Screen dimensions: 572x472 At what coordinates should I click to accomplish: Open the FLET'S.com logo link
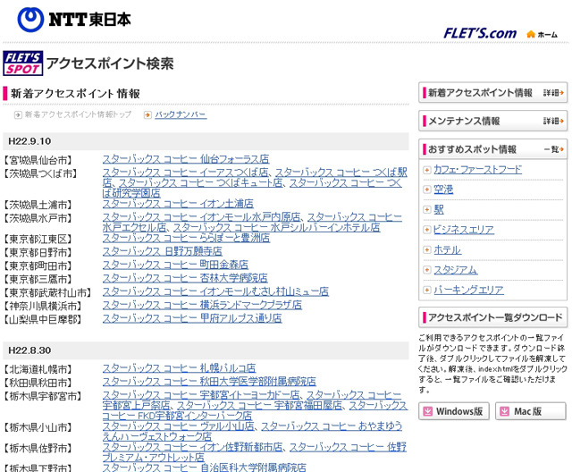pyautogui.click(x=480, y=34)
